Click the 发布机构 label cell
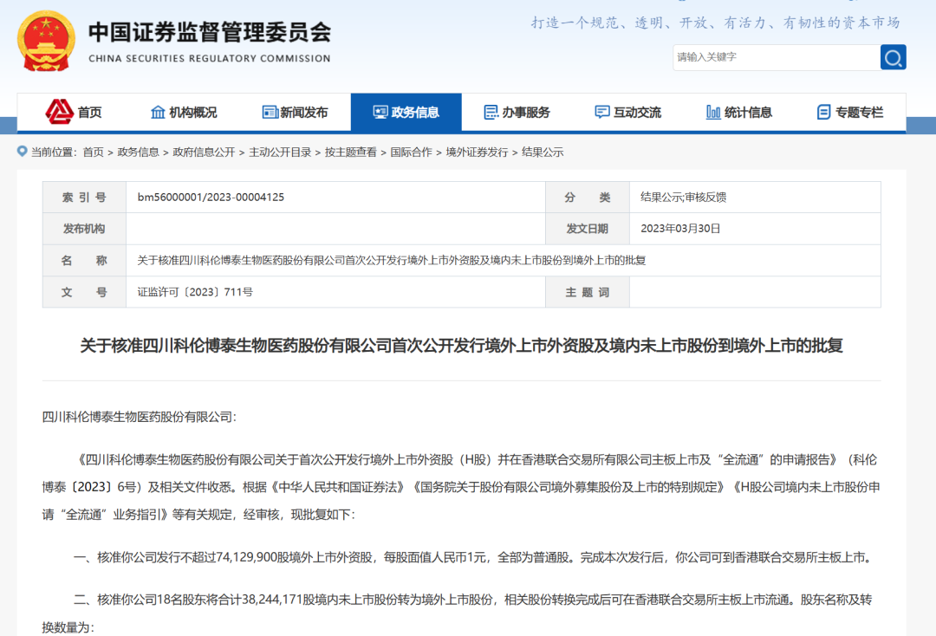 tap(84, 229)
